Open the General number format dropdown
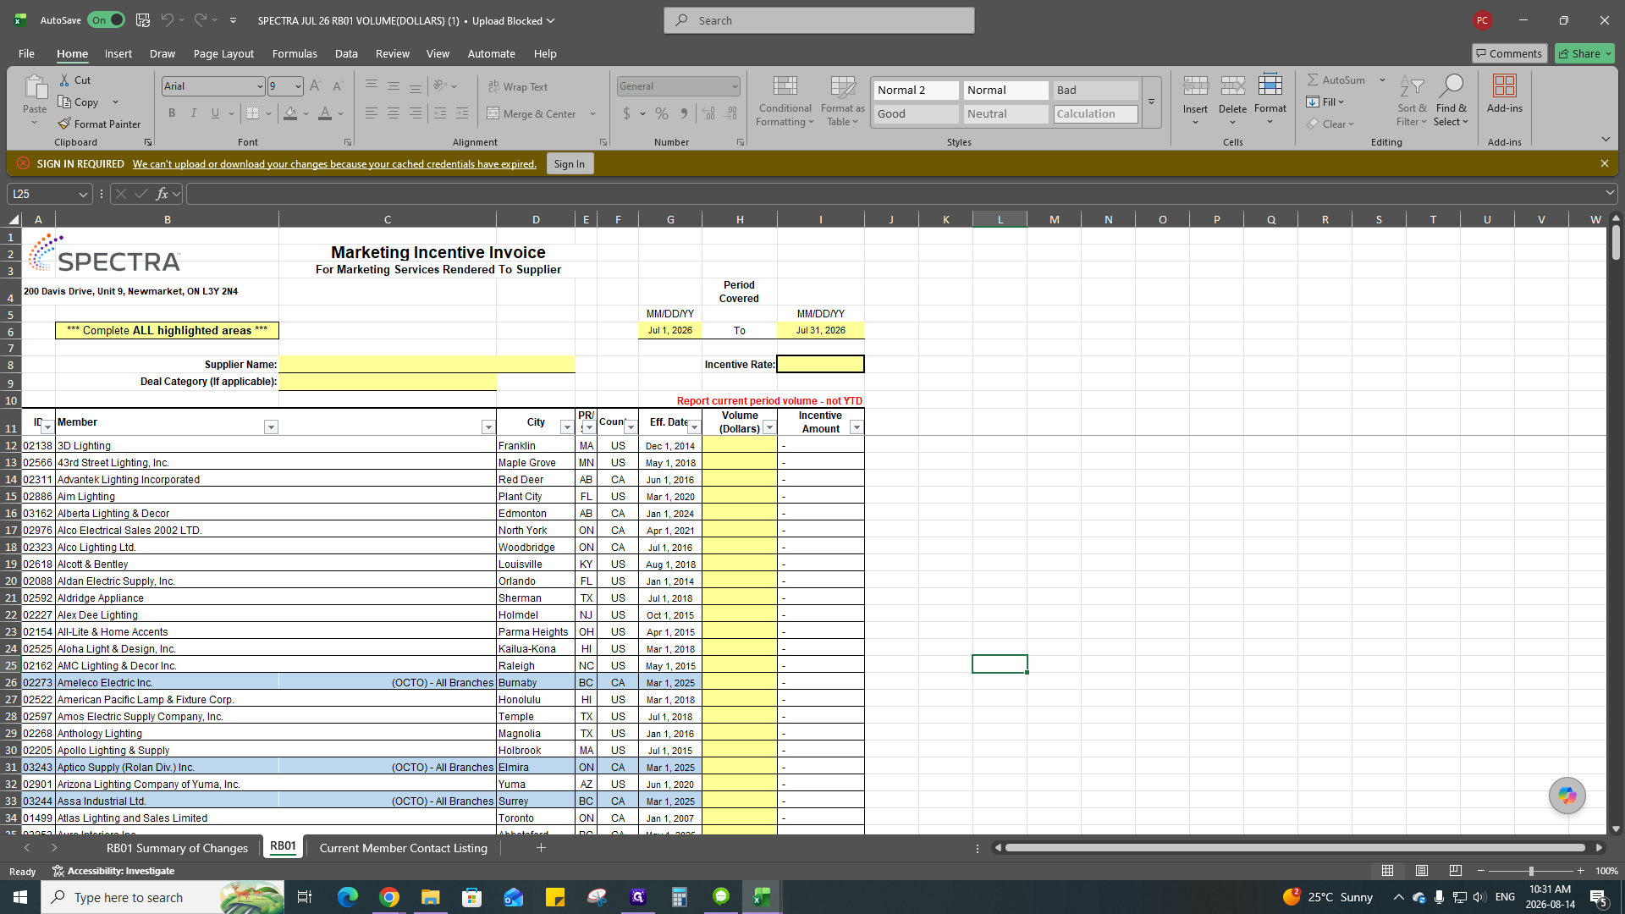The image size is (1625, 914). (735, 86)
